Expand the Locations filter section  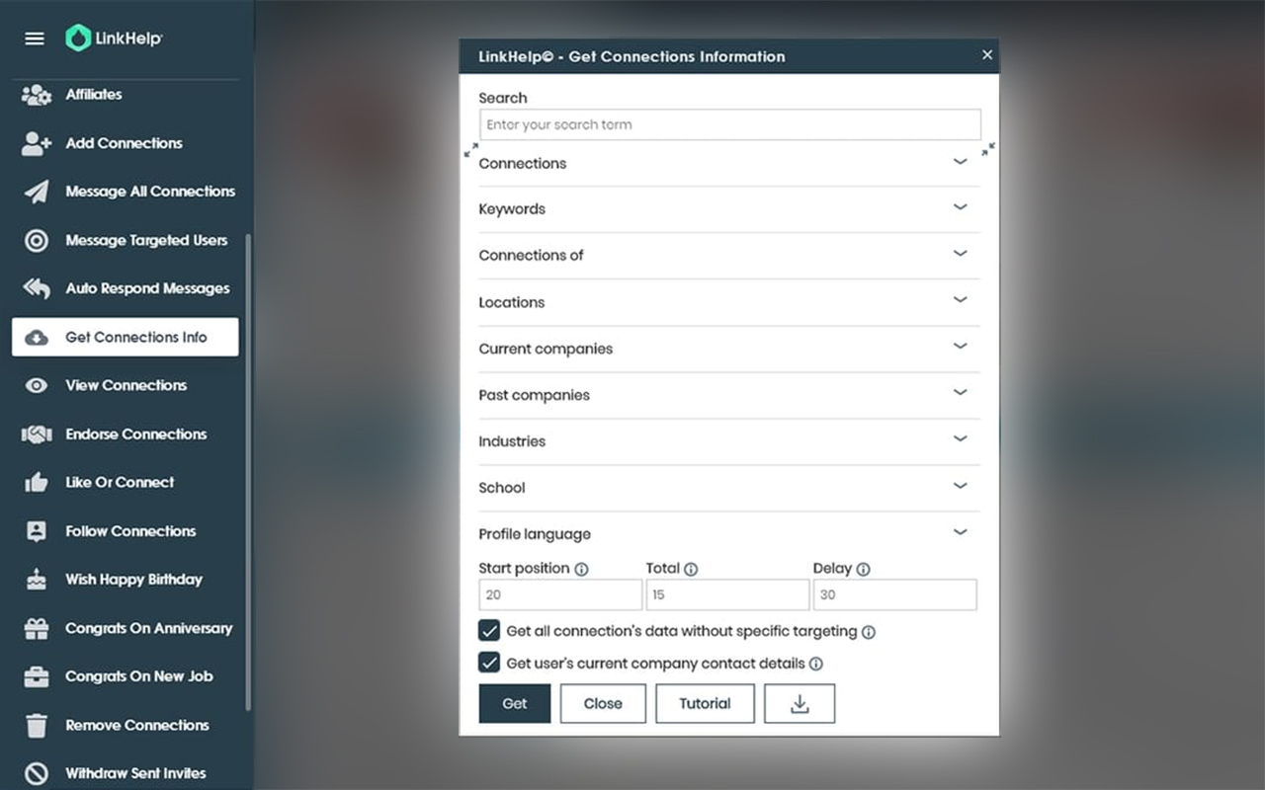coord(729,302)
